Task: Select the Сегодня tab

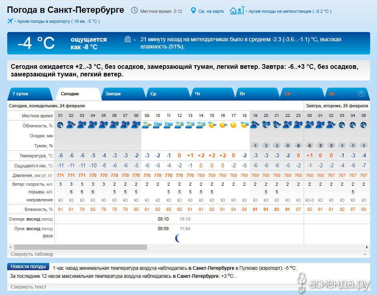Action: click(x=79, y=94)
